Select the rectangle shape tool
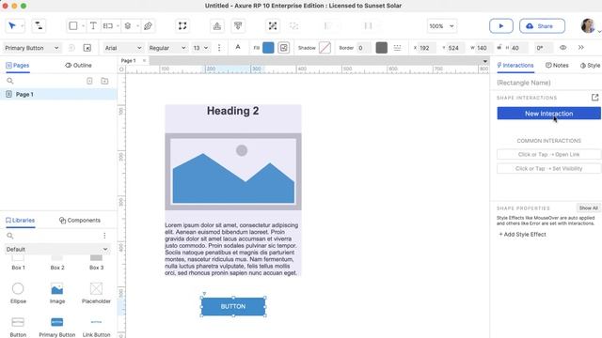The width and height of the screenshot is (602, 338). pos(73,25)
